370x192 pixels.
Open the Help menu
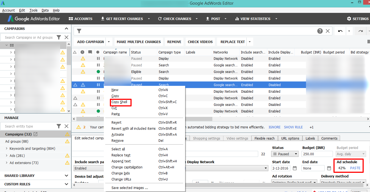coord(56,10)
